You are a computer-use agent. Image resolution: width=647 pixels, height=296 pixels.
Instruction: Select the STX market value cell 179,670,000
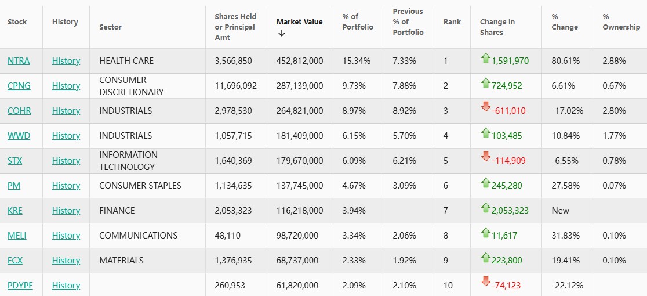coord(299,161)
